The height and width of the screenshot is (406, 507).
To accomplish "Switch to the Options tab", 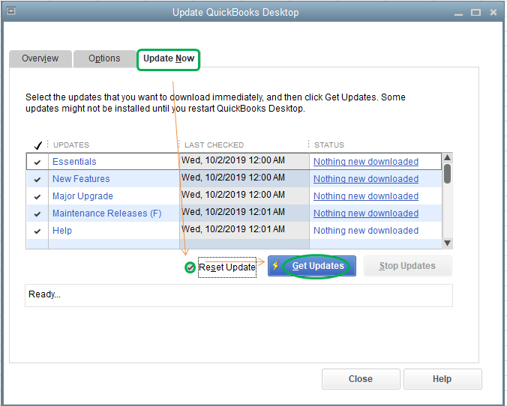I will [x=104, y=58].
